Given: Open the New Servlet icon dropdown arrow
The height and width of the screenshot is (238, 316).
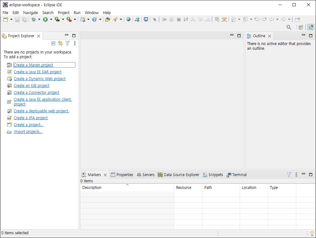Looking at the screenshot, I should (100, 20).
